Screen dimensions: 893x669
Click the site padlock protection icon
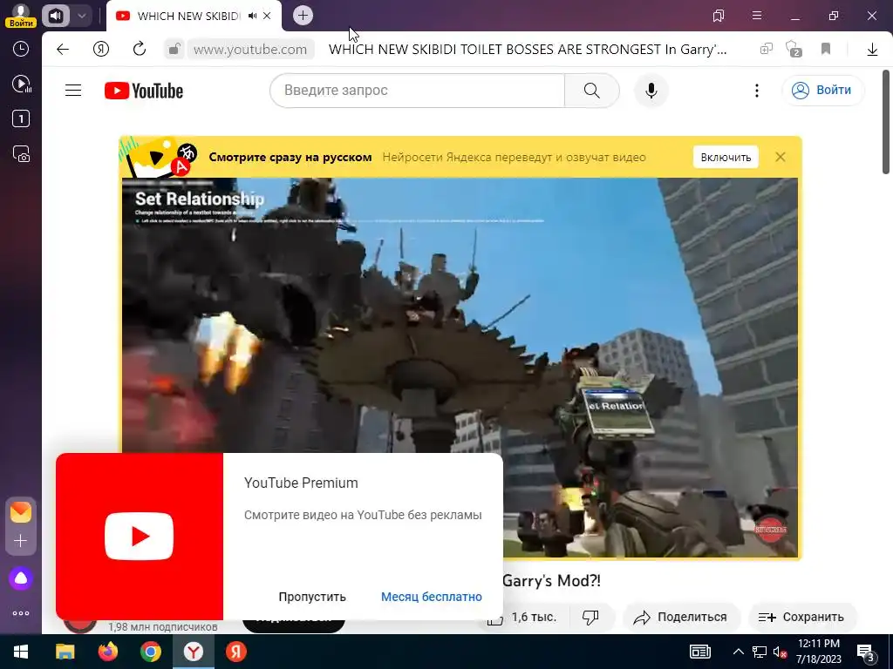pyautogui.click(x=174, y=50)
